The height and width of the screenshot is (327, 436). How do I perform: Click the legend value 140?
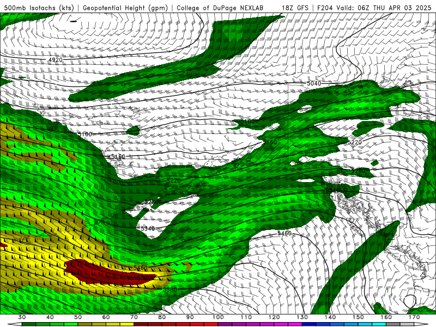coord(330,317)
